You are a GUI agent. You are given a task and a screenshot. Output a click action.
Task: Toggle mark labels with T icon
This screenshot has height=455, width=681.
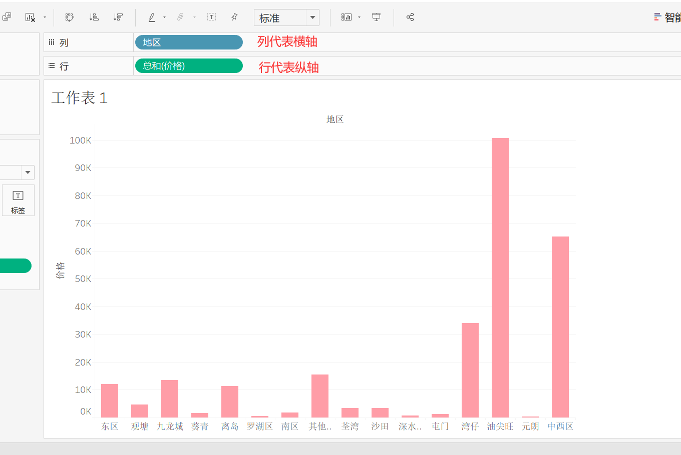[x=212, y=17]
